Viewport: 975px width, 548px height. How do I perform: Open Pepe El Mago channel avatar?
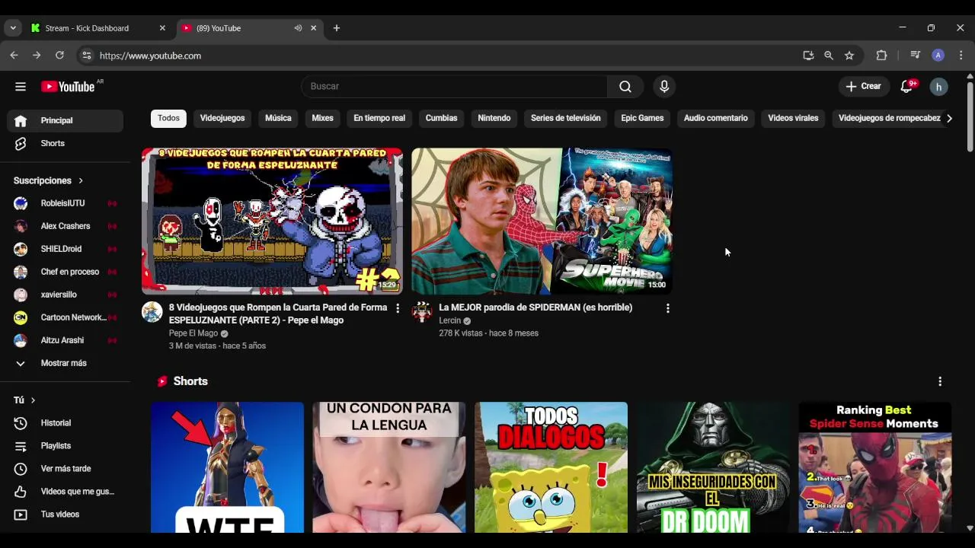[x=152, y=312]
